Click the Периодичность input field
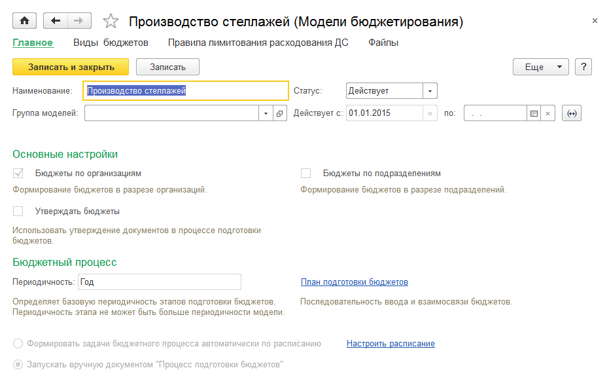 (159, 282)
